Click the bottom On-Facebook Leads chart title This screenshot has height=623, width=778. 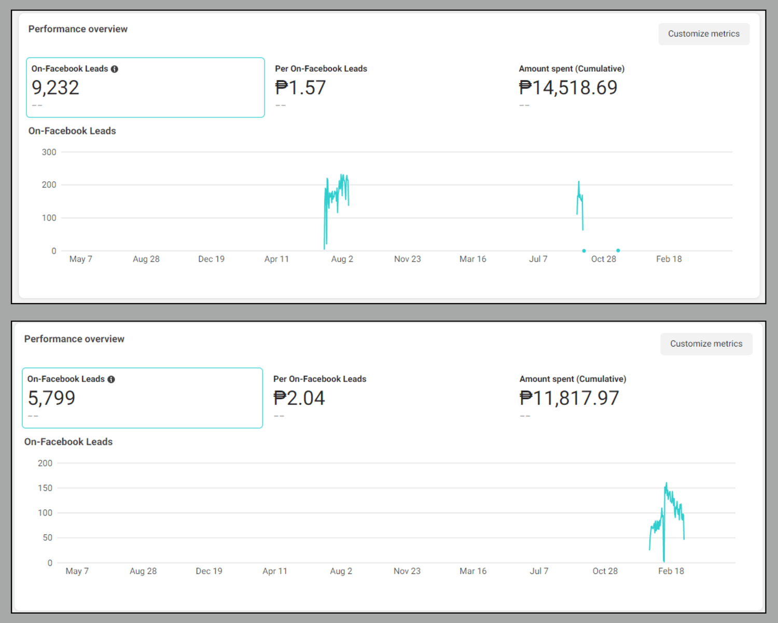[68, 442]
